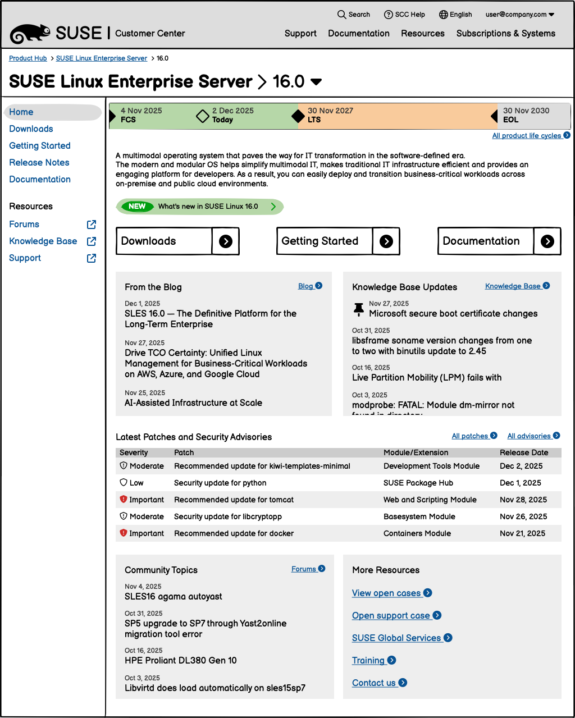Open Live Partition Mobility (LPM) article
Screen dimensions: 575x718
427,378
